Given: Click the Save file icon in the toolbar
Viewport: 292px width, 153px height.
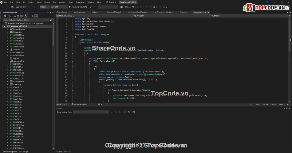Looking at the screenshot, I should pyautogui.click(x=21, y=7).
